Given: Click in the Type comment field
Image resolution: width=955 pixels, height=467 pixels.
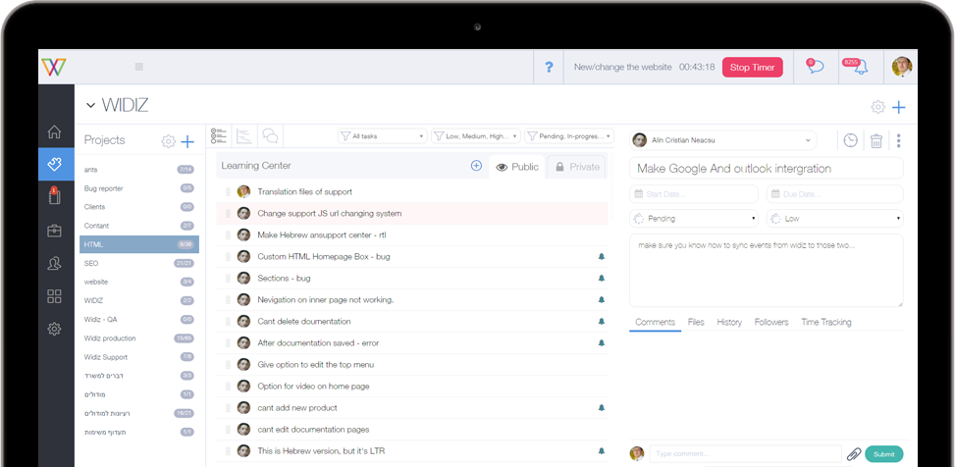Looking at the screenshot, I should pyautogui.click(x=746, y=453).
